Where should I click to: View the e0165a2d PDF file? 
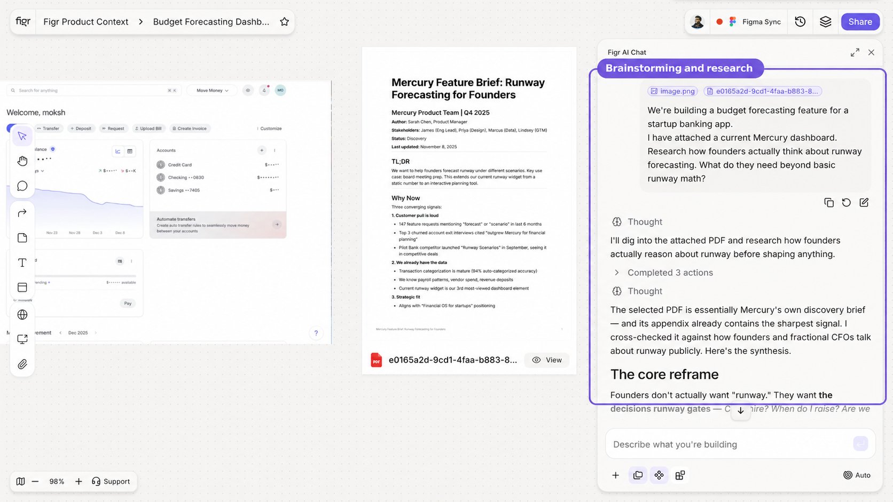[547, 360]
